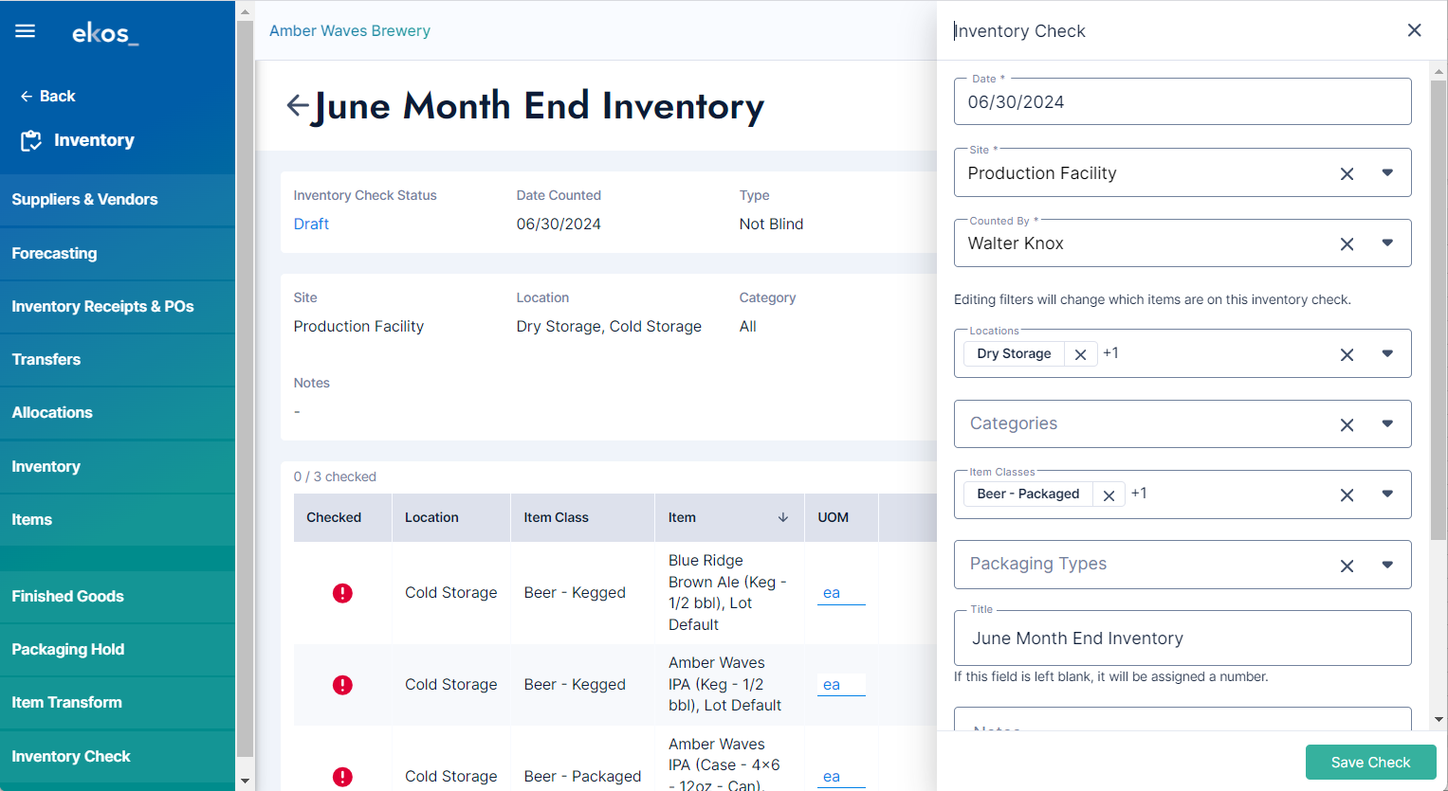
Task: Open the hamburger menu icon
Action: point(26,31)
